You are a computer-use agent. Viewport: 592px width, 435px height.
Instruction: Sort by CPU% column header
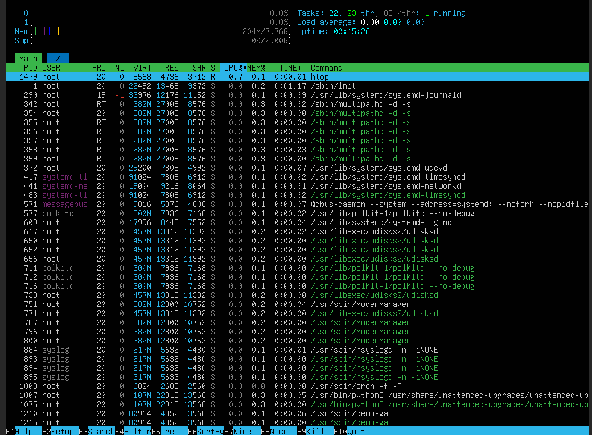233,68
